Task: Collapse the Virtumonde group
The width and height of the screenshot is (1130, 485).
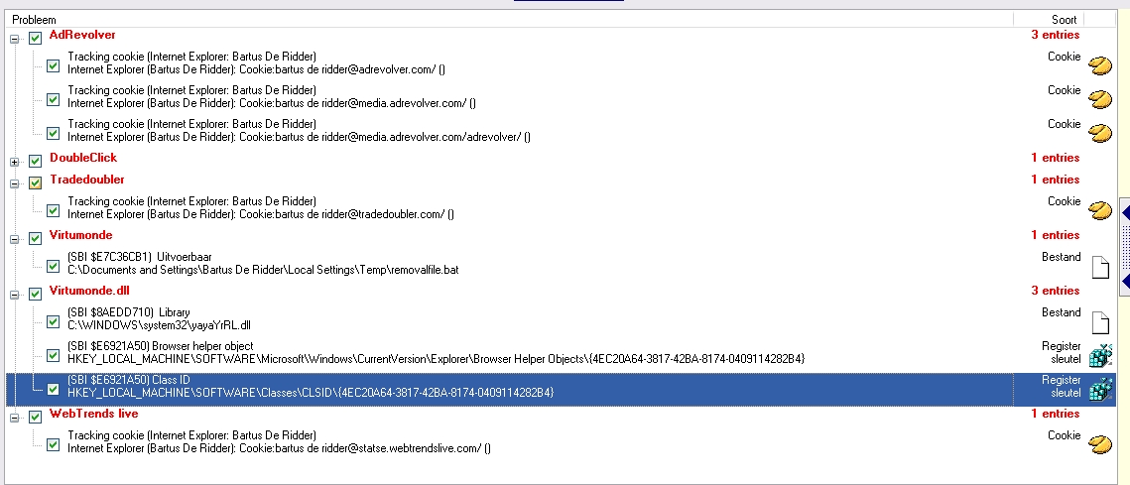Action: 15,239
